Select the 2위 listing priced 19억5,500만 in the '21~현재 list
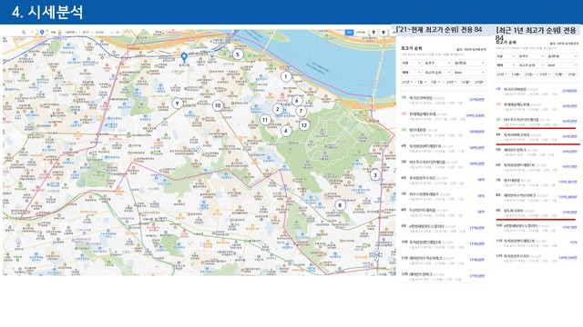 [443, 116]
